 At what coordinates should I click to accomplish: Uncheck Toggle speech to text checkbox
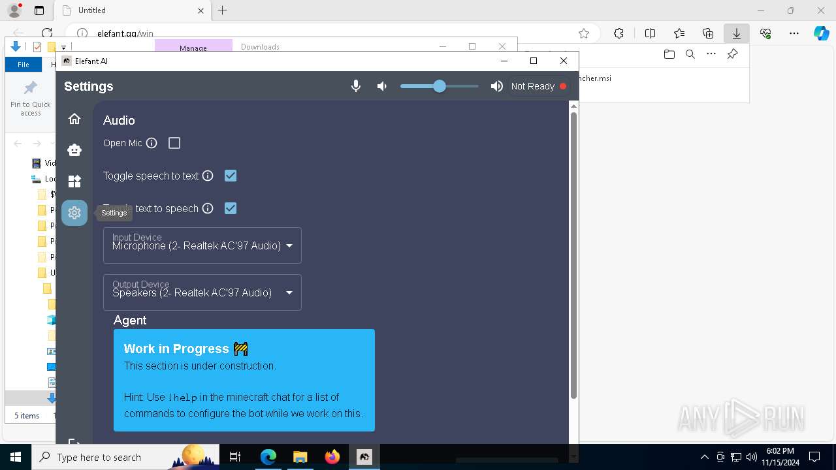pos(231,176)
